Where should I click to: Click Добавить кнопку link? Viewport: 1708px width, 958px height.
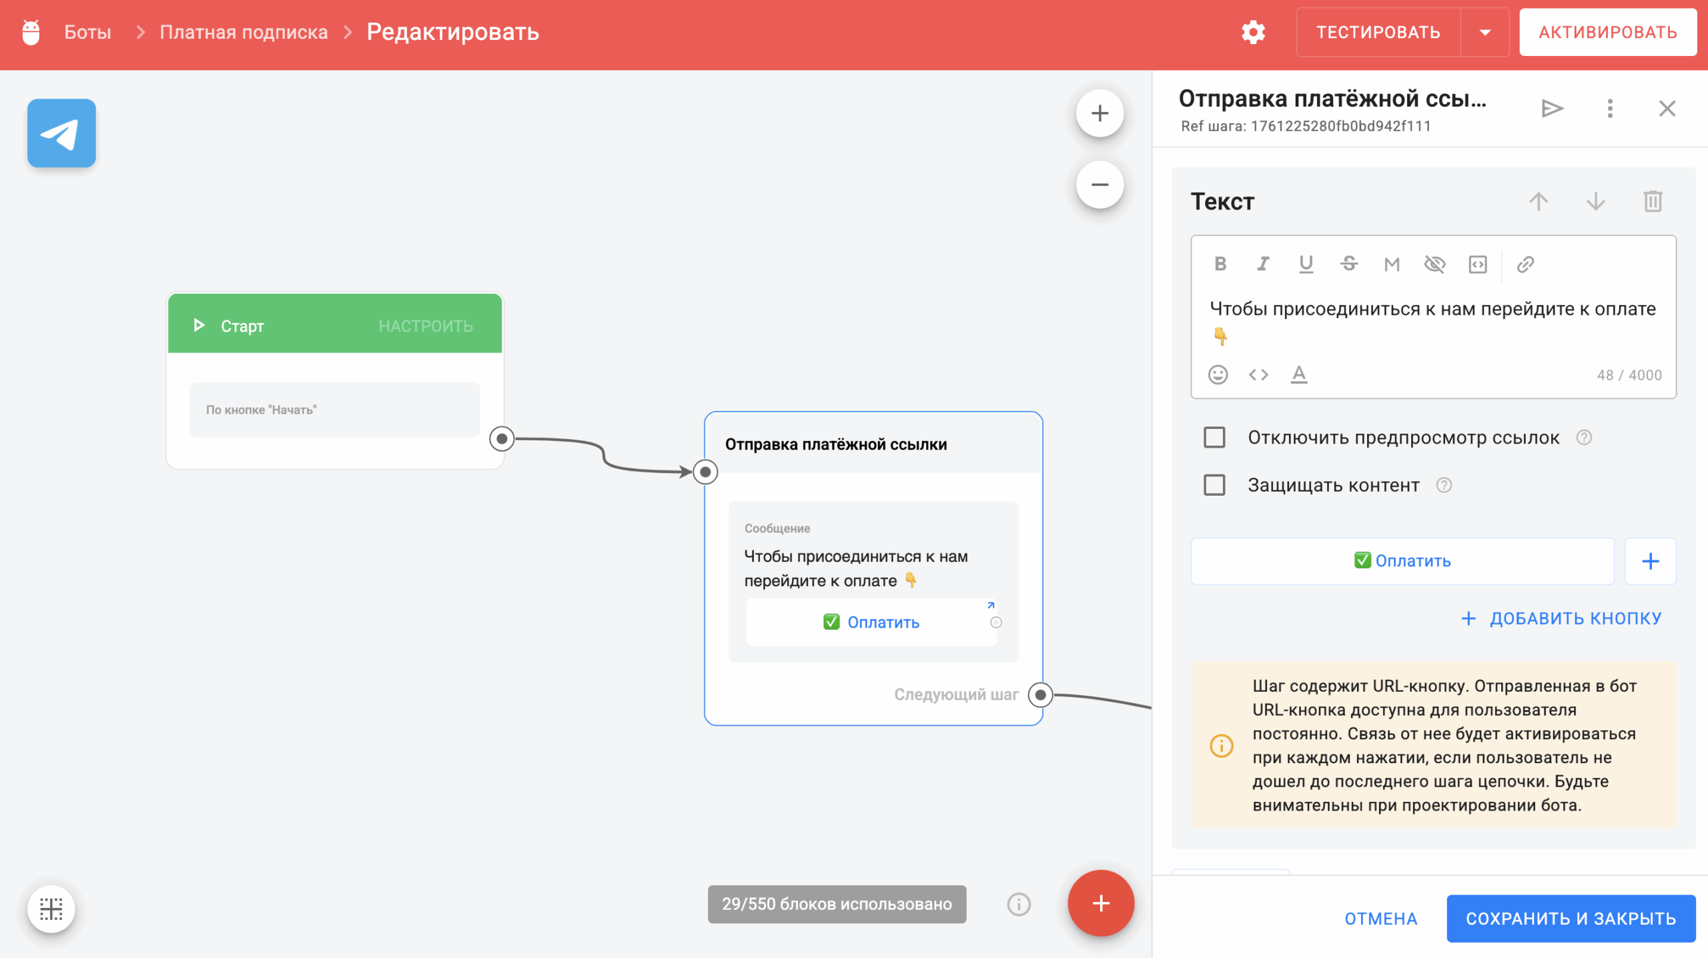click(1561, 618)
